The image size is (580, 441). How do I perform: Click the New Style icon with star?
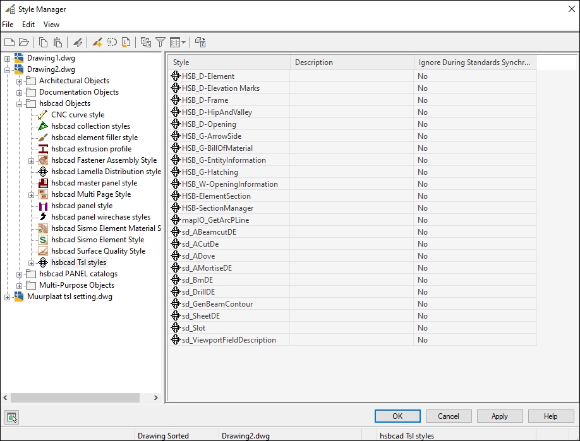pyautogui.click(x=97, y=42)
